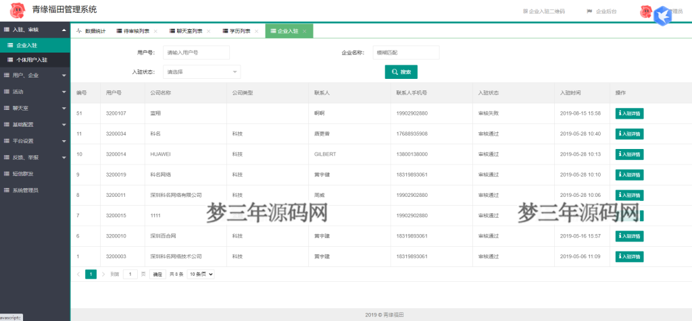Image resolution: width=692 pixels, height=321 pixels.
Task: Click user number 3200015
Action: point(116,216)
